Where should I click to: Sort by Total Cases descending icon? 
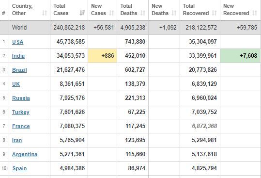[82, 13]
